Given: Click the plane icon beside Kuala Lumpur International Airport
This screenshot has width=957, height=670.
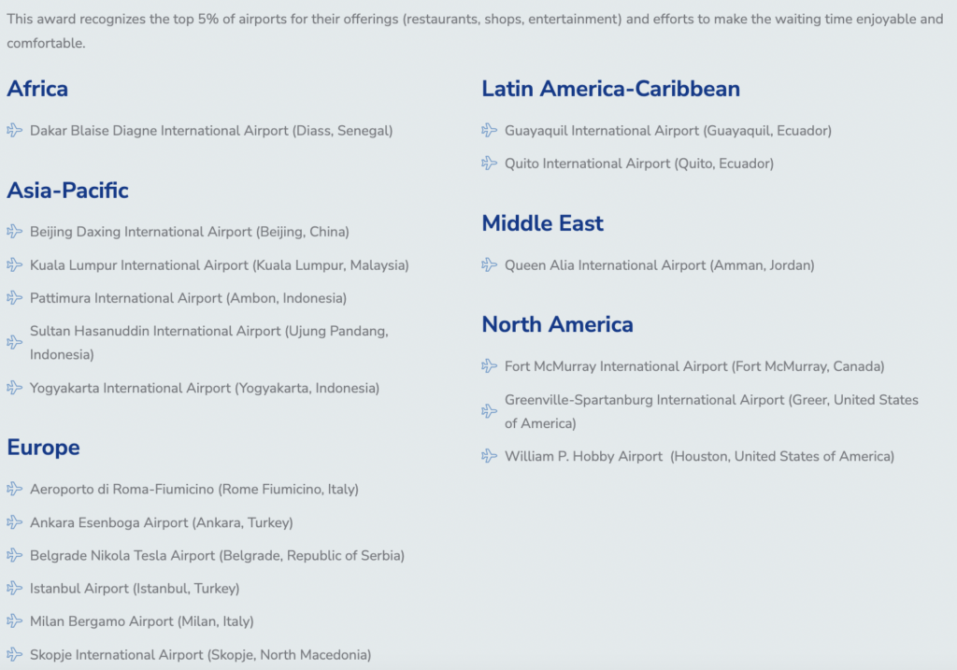Looking at the screenshot, I should [x=14, y=265].
